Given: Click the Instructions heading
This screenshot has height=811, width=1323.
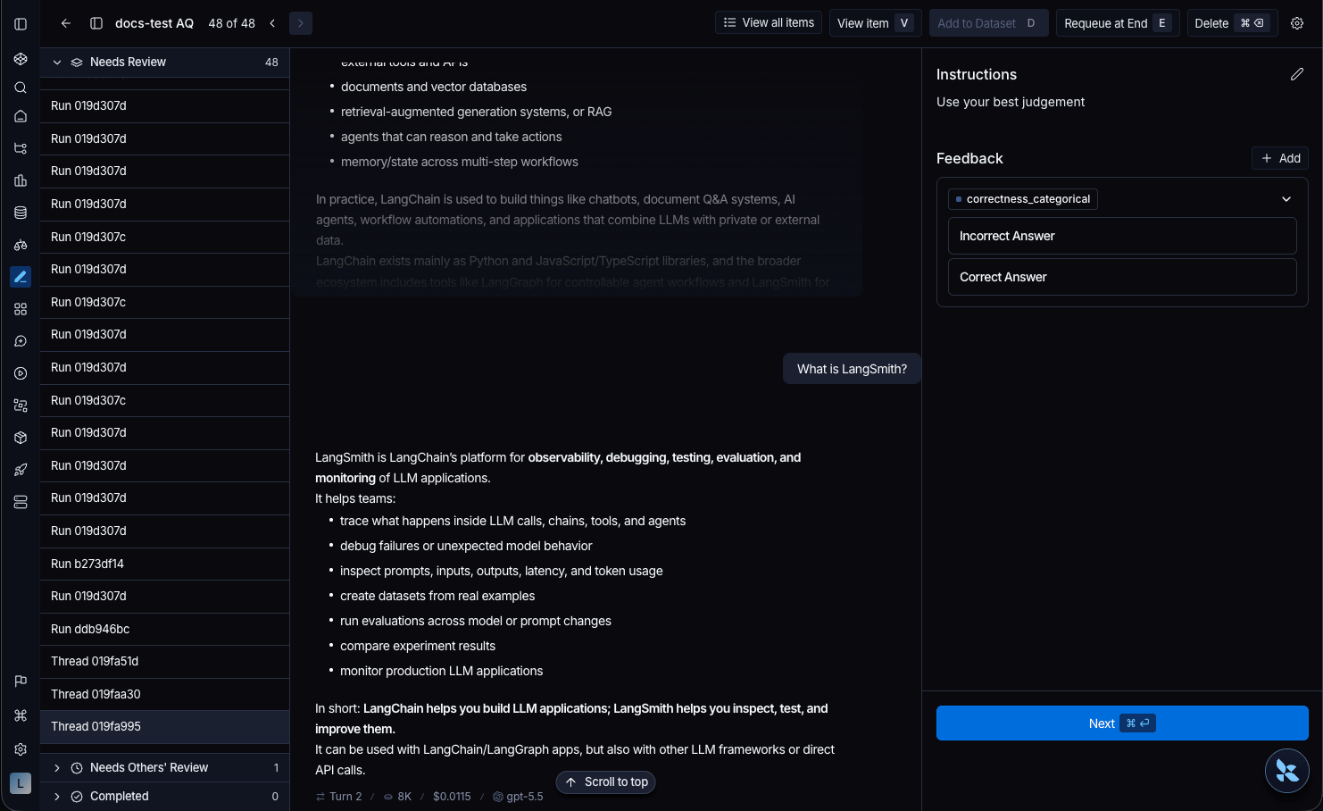Looking at the screenshot, I should point(977,75).
